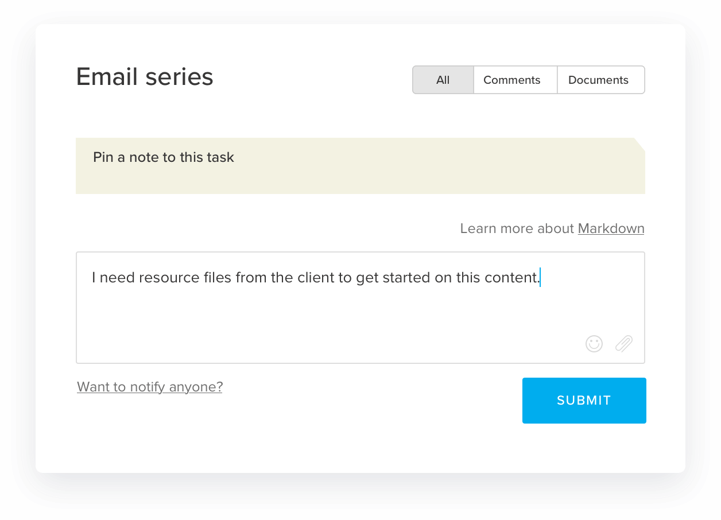The width and height of the screenshot is (721, 520).
Task: Show the Documents tab
Action: click(598, 80)
